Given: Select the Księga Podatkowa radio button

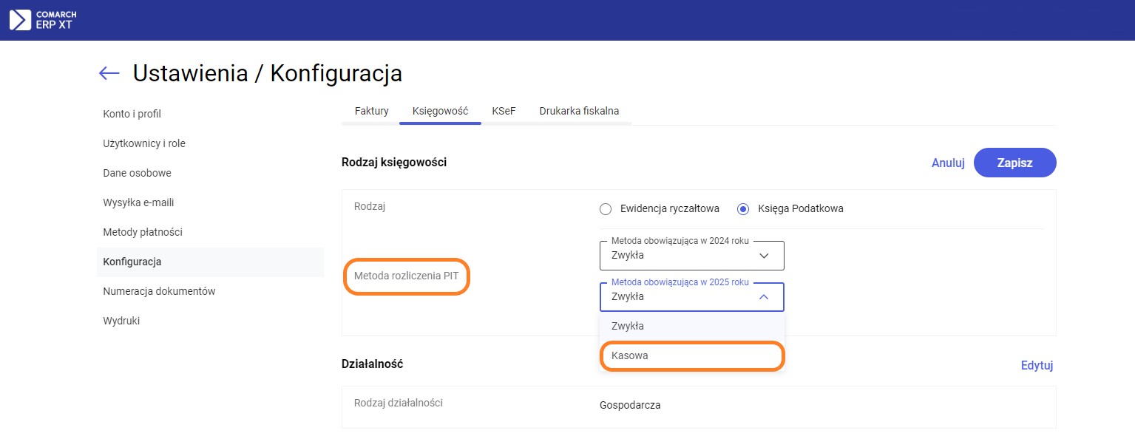Looking at the screenshot, I should point(743,208).
